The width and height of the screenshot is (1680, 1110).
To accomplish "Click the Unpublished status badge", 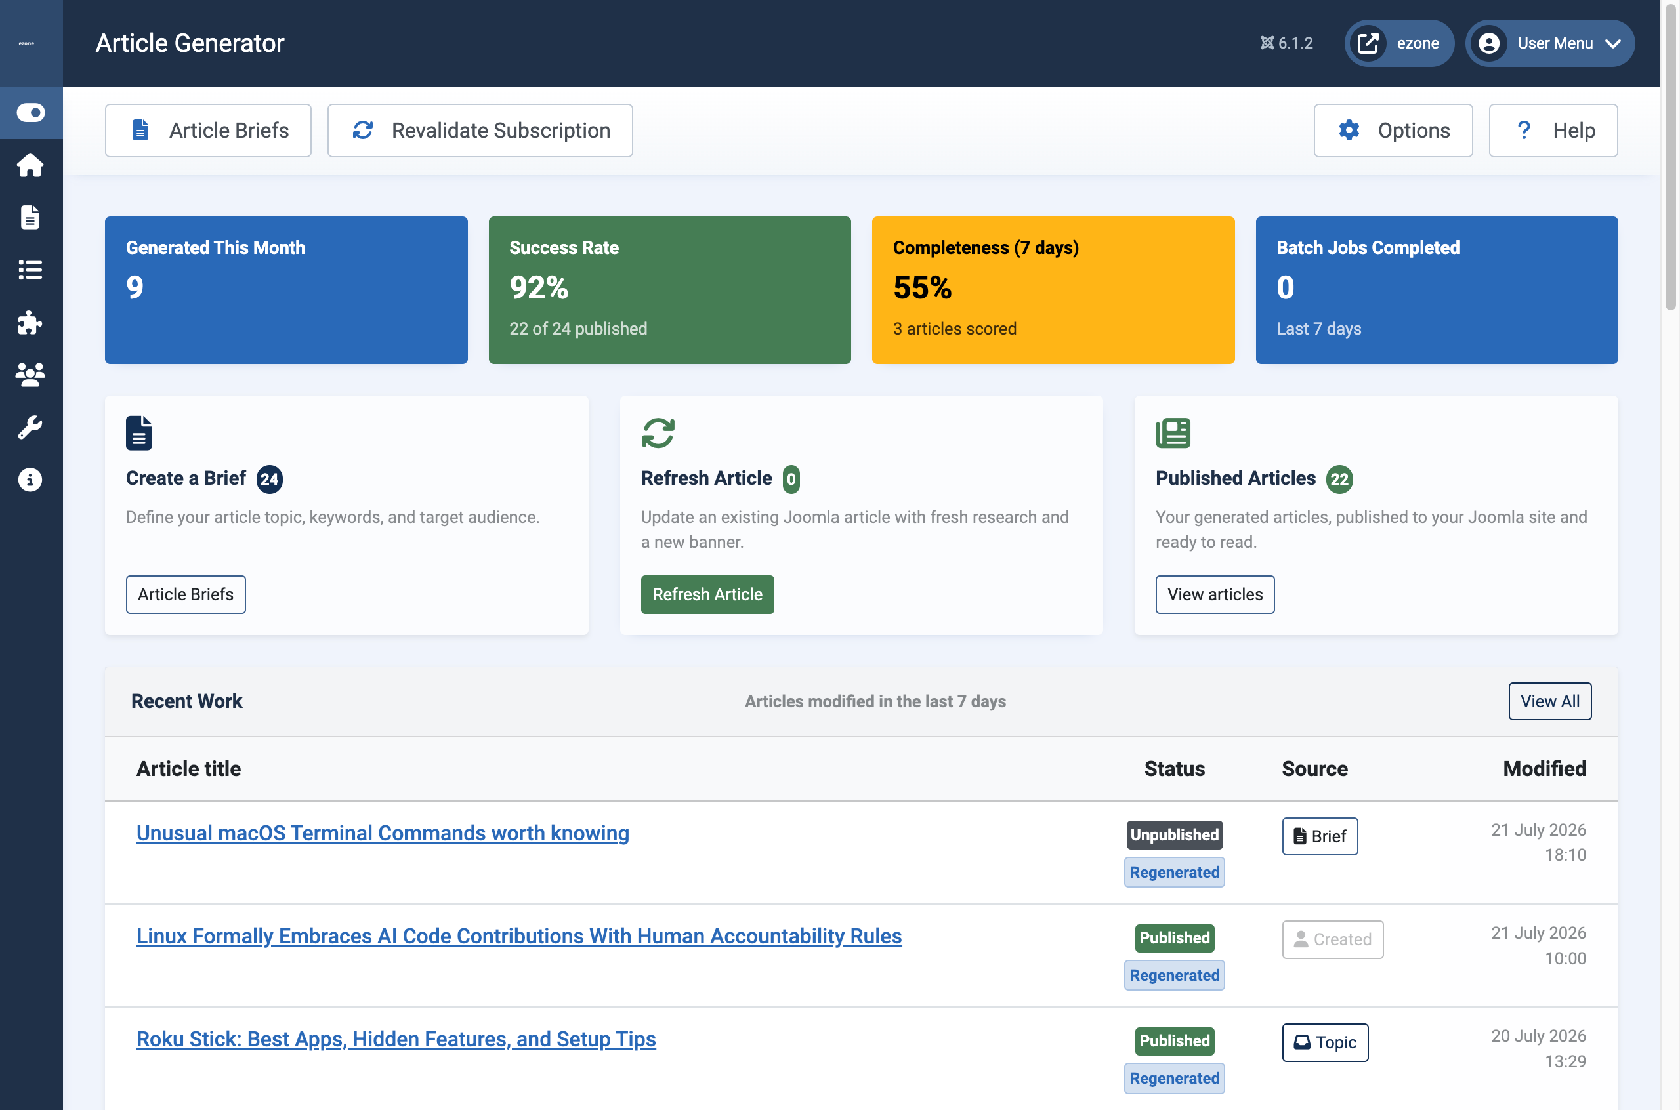I will 1174,835.
